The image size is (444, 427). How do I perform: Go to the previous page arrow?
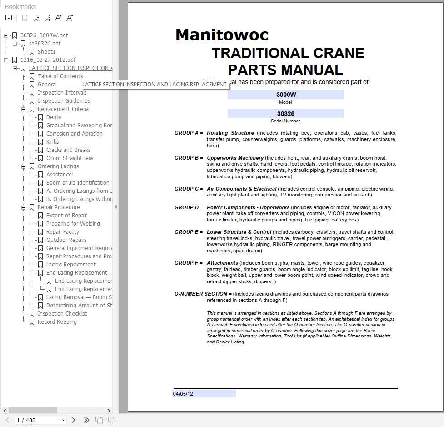coord(7,420)
